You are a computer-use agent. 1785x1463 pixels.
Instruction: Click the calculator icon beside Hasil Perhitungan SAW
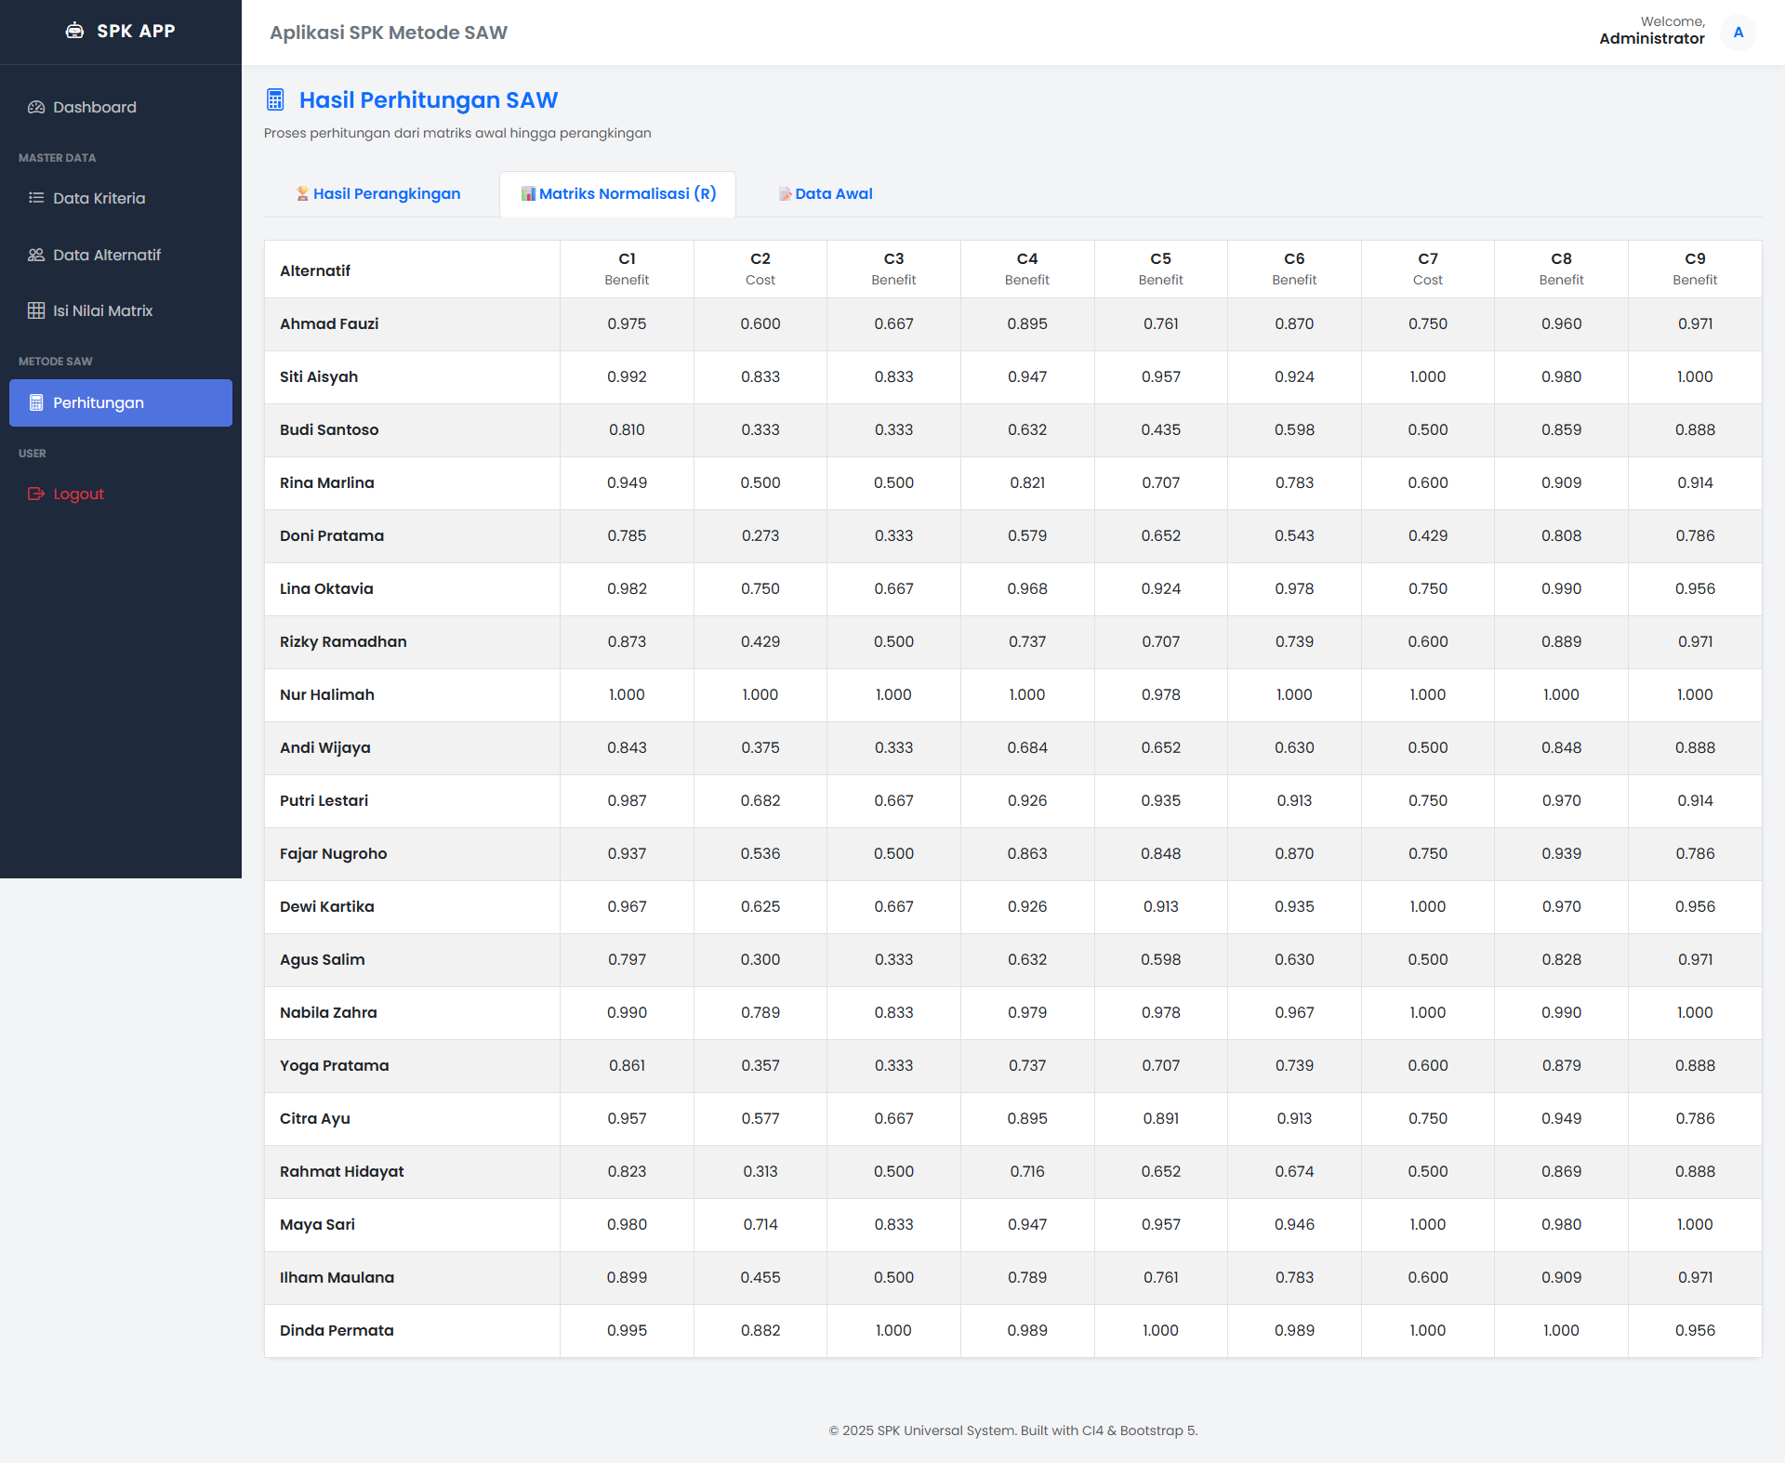click(x=274, y=99)
